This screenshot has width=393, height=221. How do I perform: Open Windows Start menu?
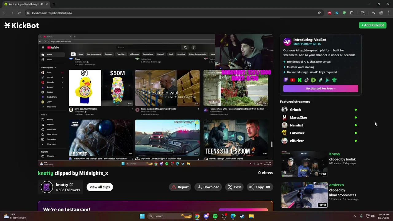142,216
